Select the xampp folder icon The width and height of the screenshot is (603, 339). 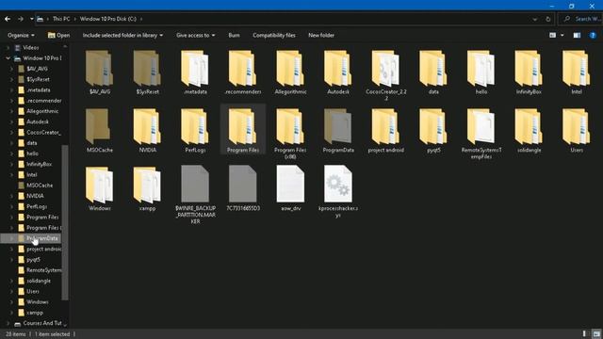point(147,185)
